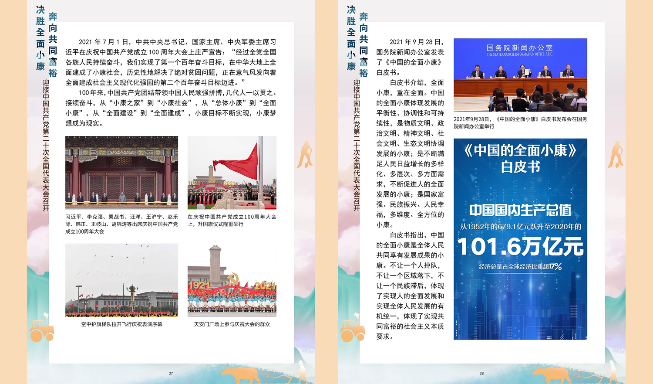Click the caption below the press conference photo

tap(520, 122)
